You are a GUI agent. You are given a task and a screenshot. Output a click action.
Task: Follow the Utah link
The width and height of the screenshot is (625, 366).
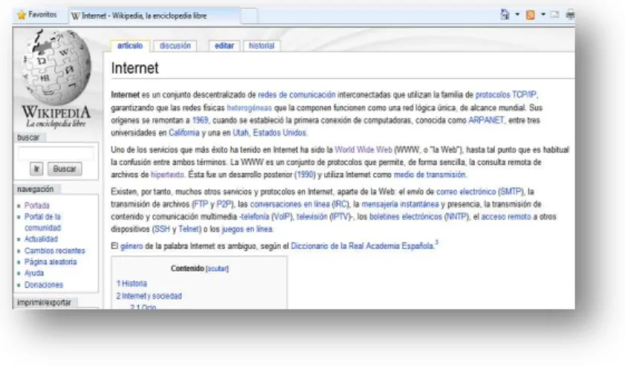[x=240, y=132]
